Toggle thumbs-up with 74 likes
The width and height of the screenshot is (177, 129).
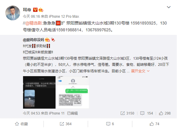154,124
